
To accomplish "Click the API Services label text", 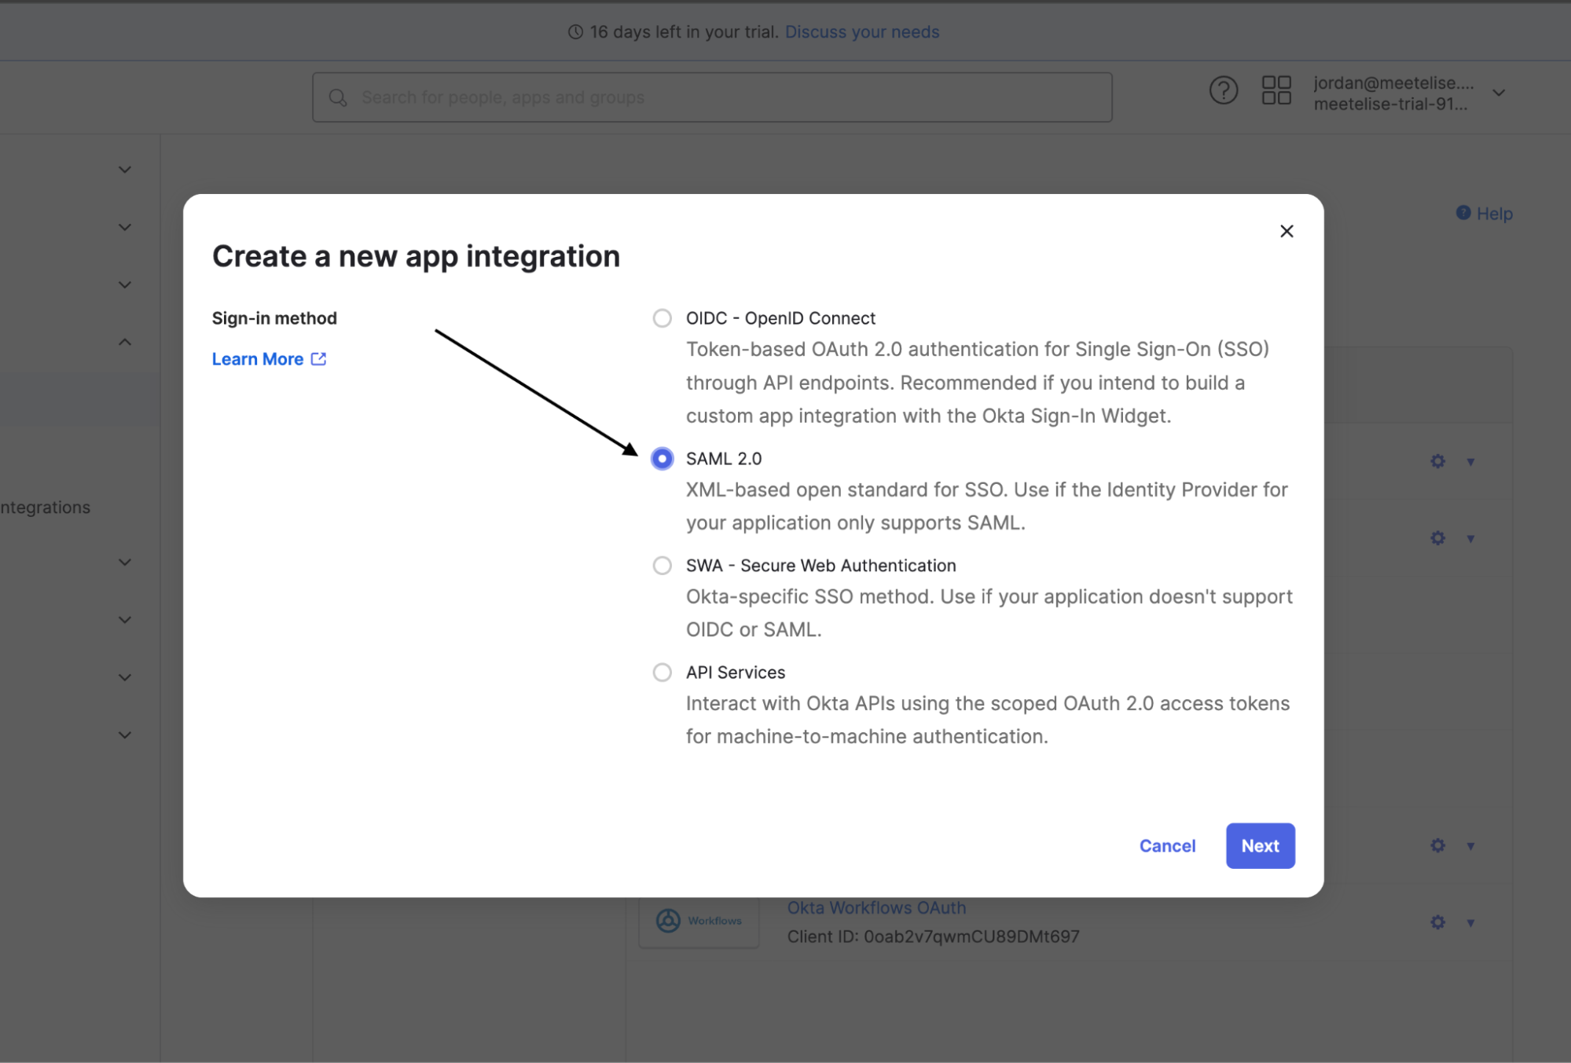I will tap(736, 673).
